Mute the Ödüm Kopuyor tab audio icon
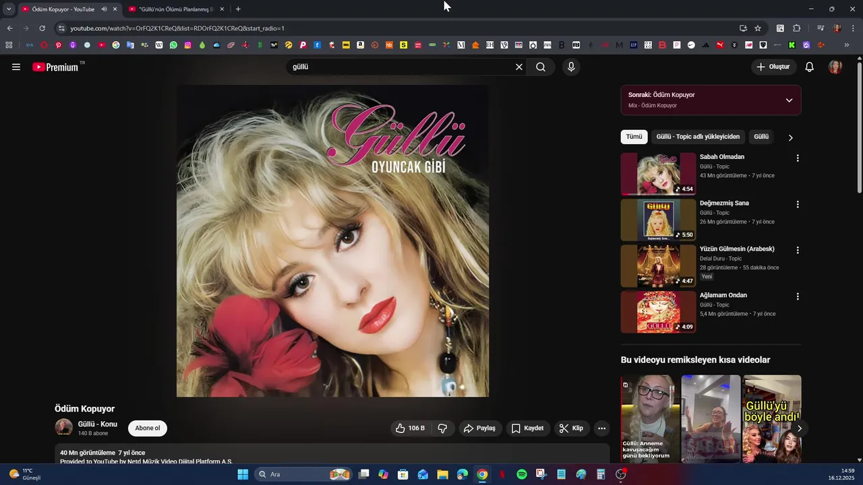This screenshot has width=863, height=485. [x=104, y=9]
